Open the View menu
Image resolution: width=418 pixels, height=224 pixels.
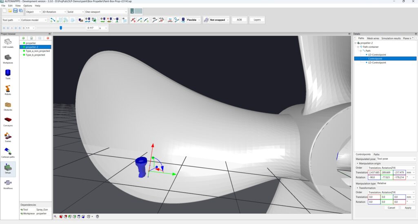tap(18, 6)
